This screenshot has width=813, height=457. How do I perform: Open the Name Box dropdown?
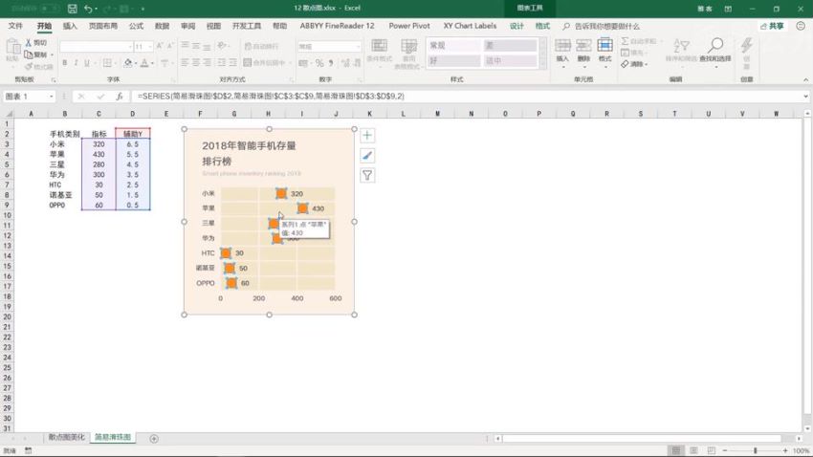coord(51,97)
